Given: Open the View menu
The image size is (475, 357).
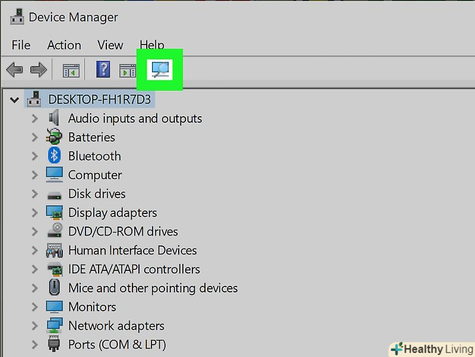Looking at the screenshot, I should [x=110, y=45].
